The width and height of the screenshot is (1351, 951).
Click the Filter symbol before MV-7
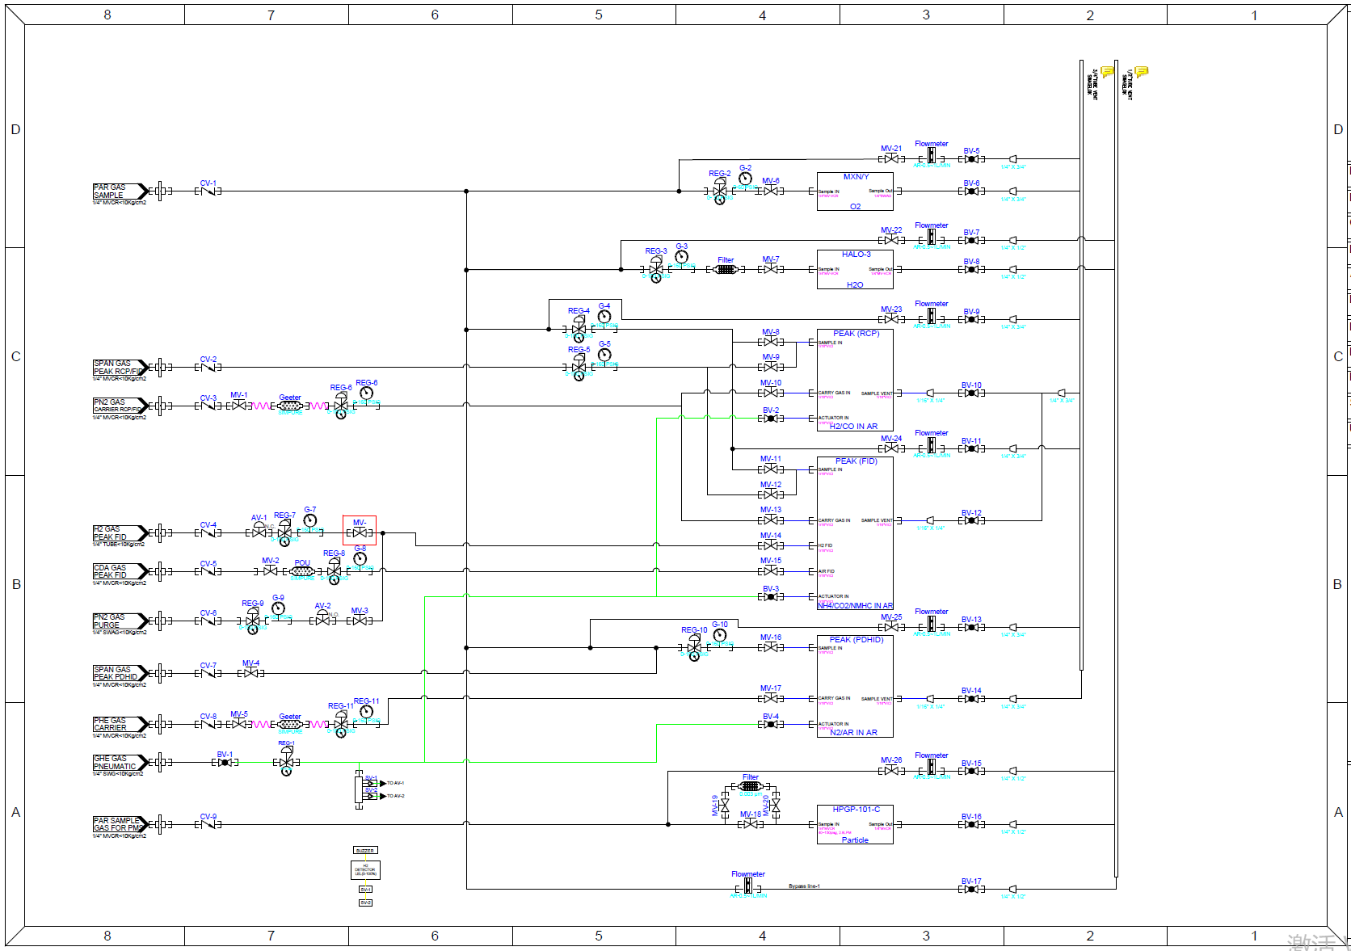coord(726,269)
